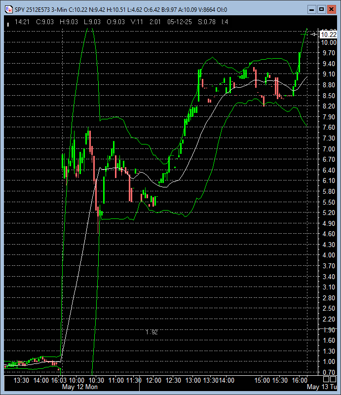Viewport: 341px width, 395px height.
Task: Click the C:9.03 close readout
Action: coord(45,22)
